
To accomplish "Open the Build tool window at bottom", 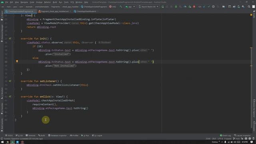I will tap(42, 136).
